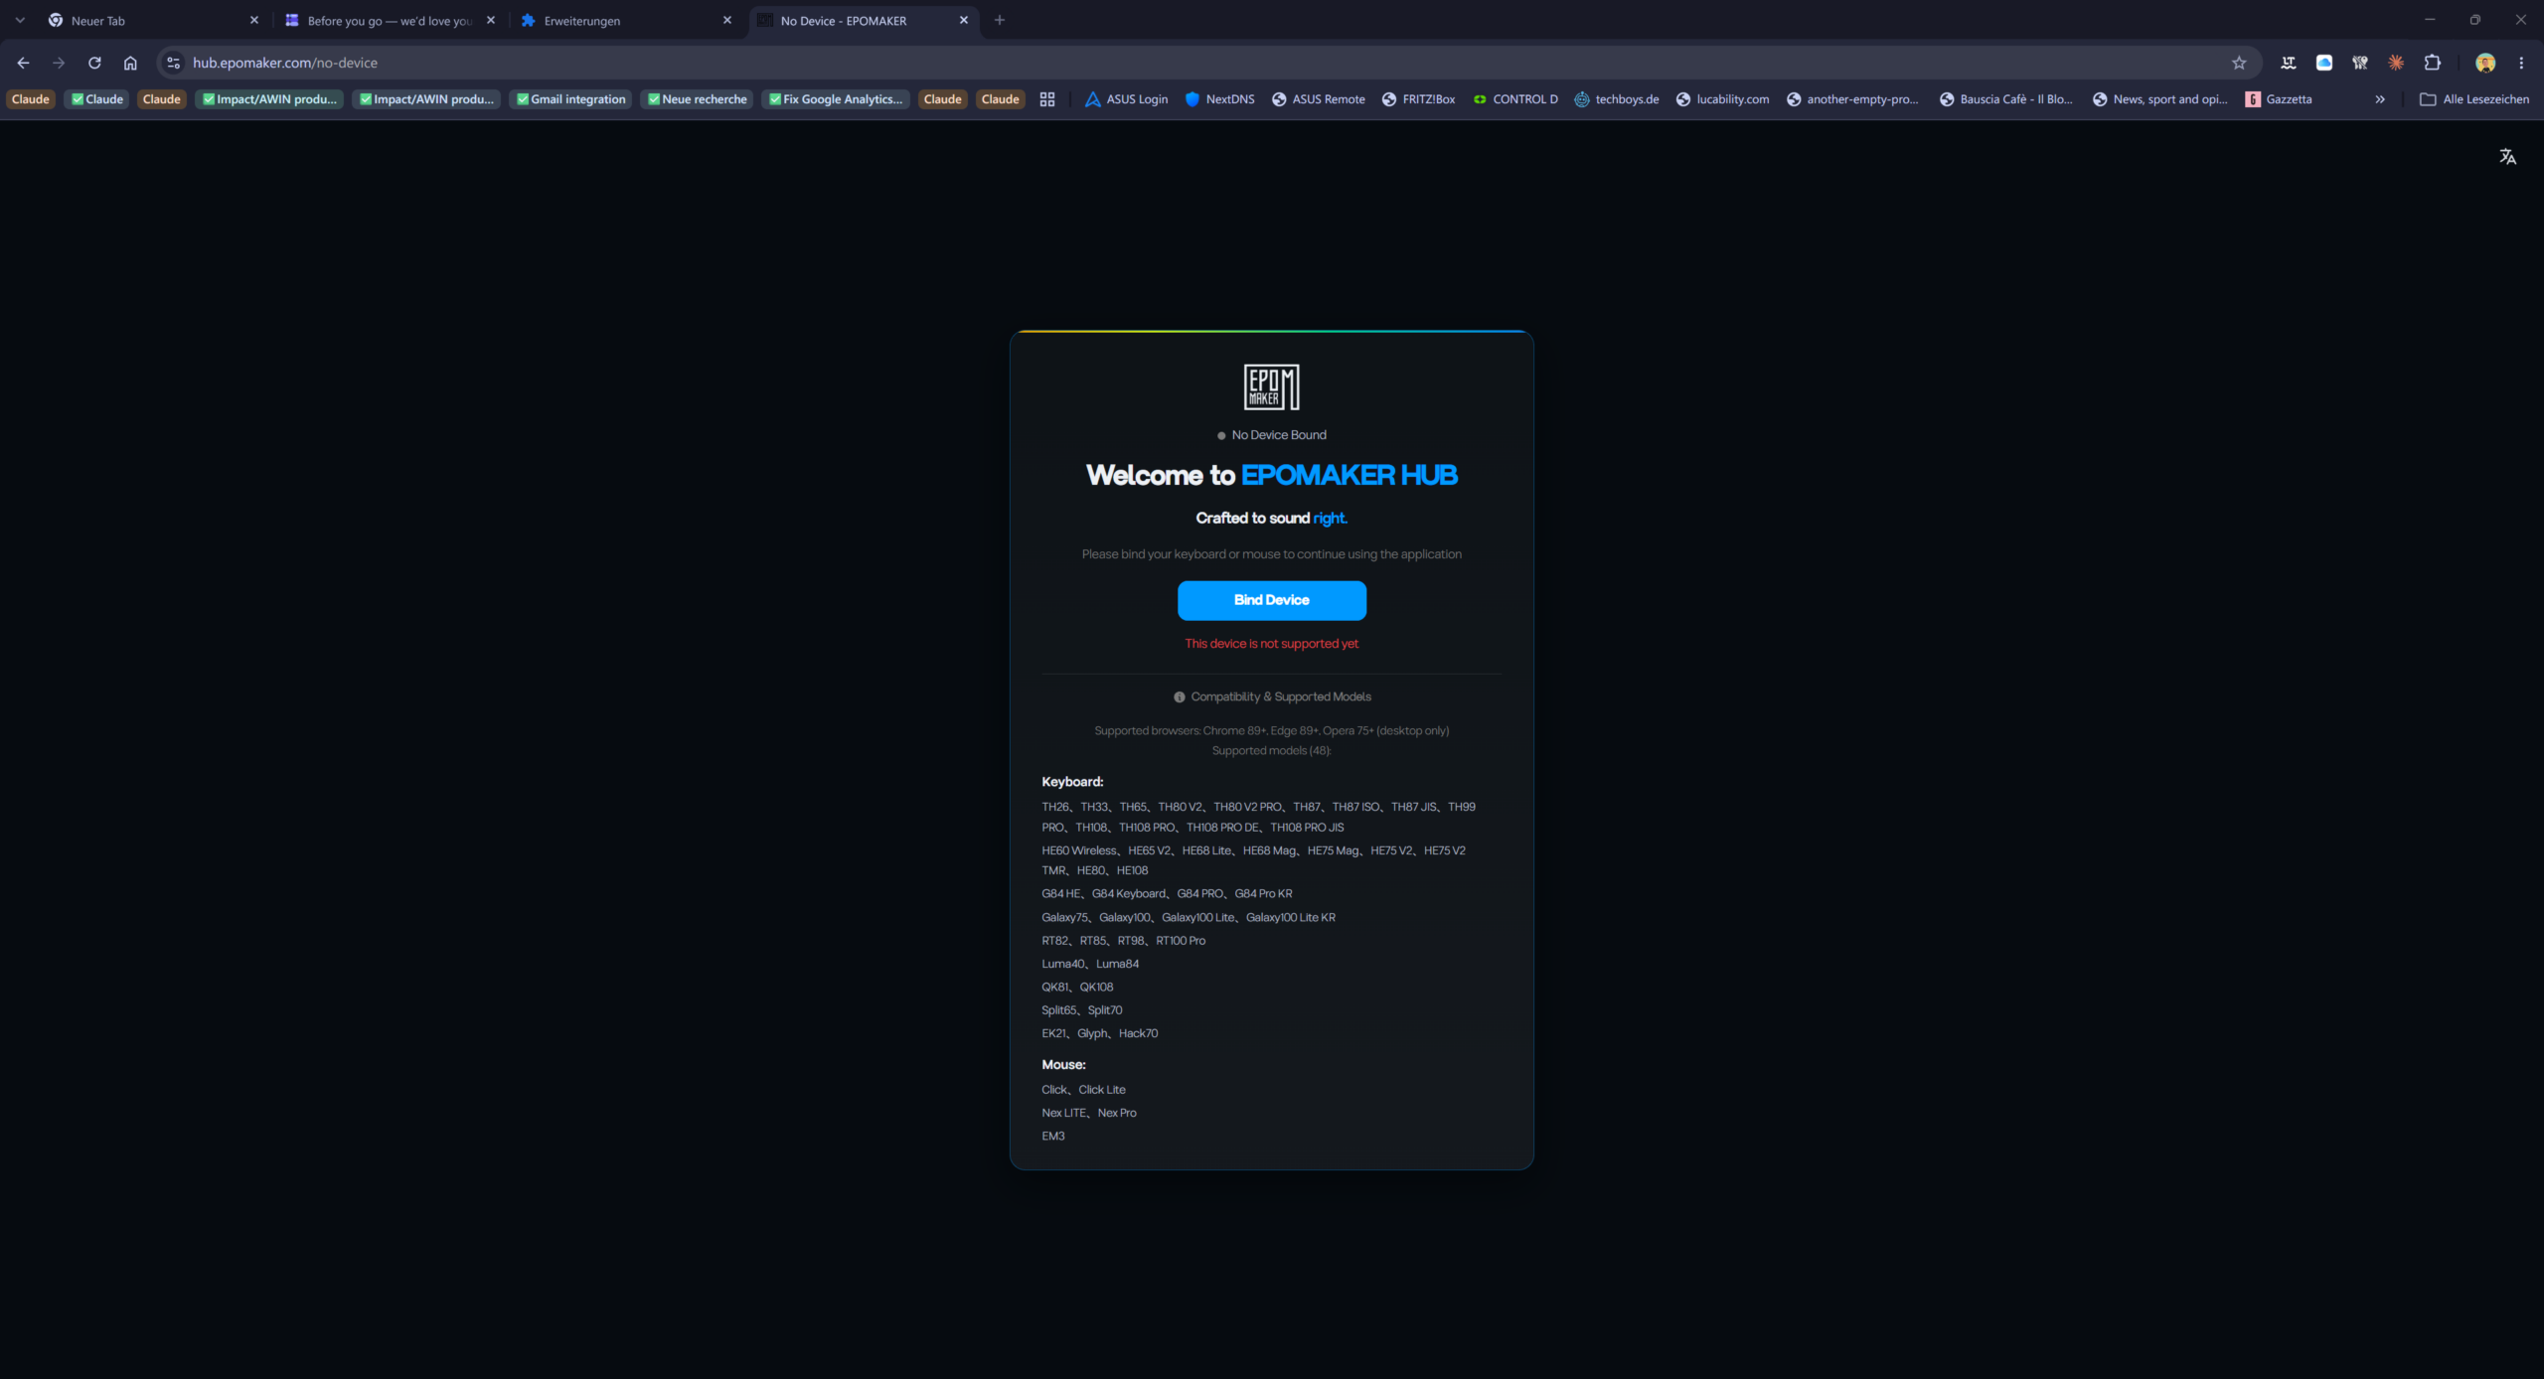Open the Fix Google Analytics bookmark
2544x1379 pixels.
click(835, 99)
